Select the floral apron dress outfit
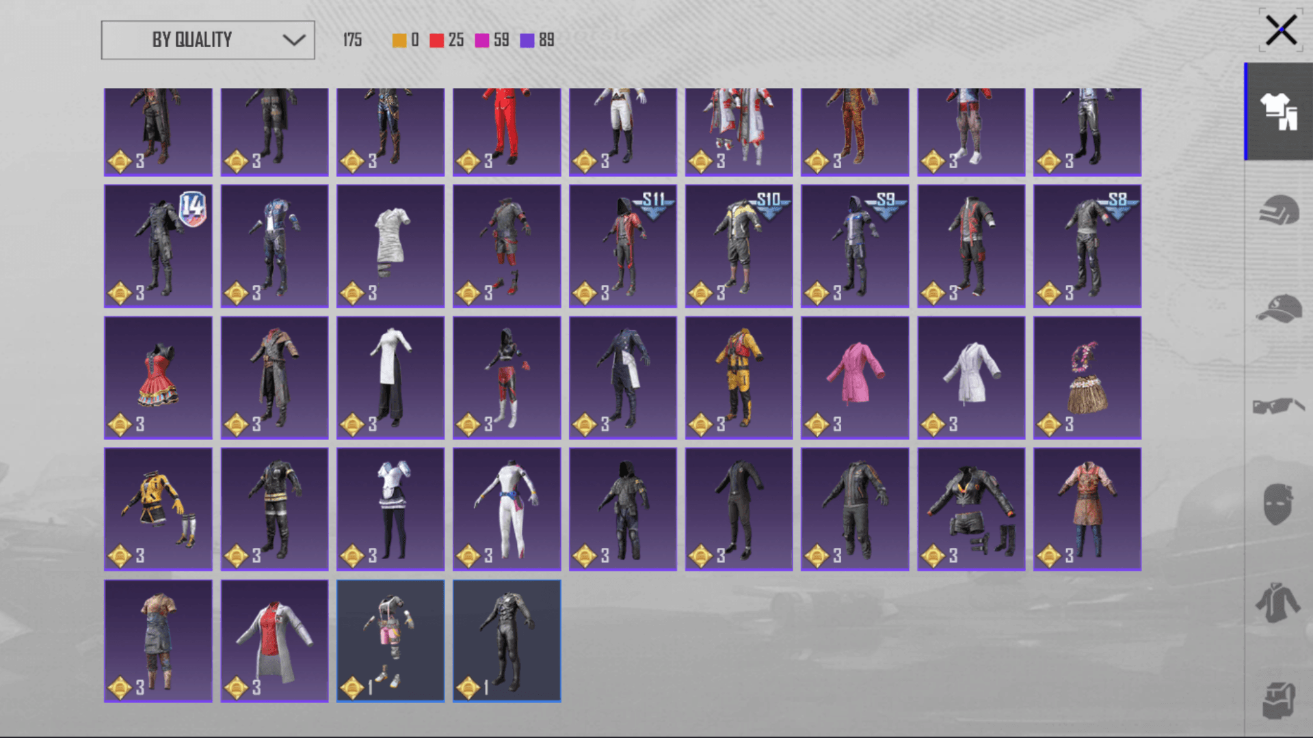The height and width of the screenshot is (738, 1313). (x=1087, y=509)
